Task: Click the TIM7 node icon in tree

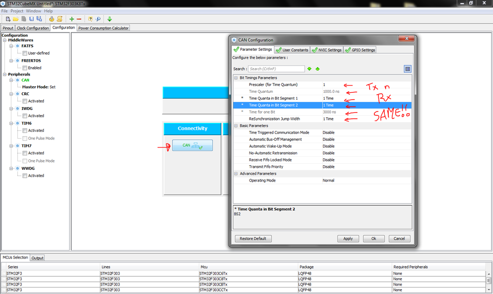Action: click(18, 146)
